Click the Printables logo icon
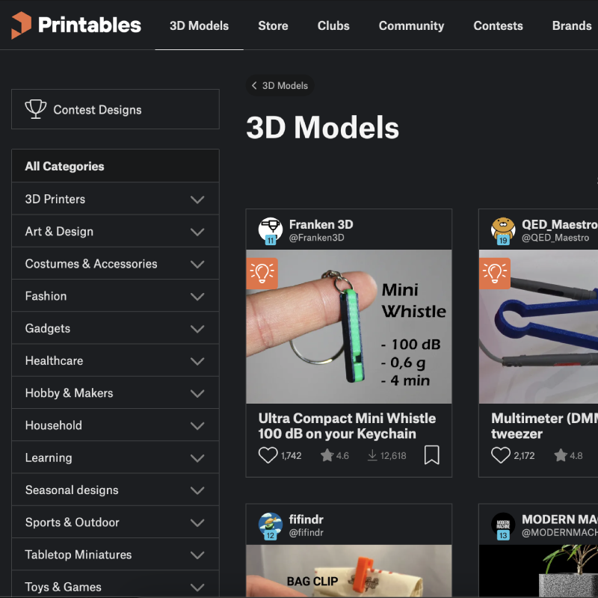The height and width of the screenshot is (598, 598). [22, 25]
